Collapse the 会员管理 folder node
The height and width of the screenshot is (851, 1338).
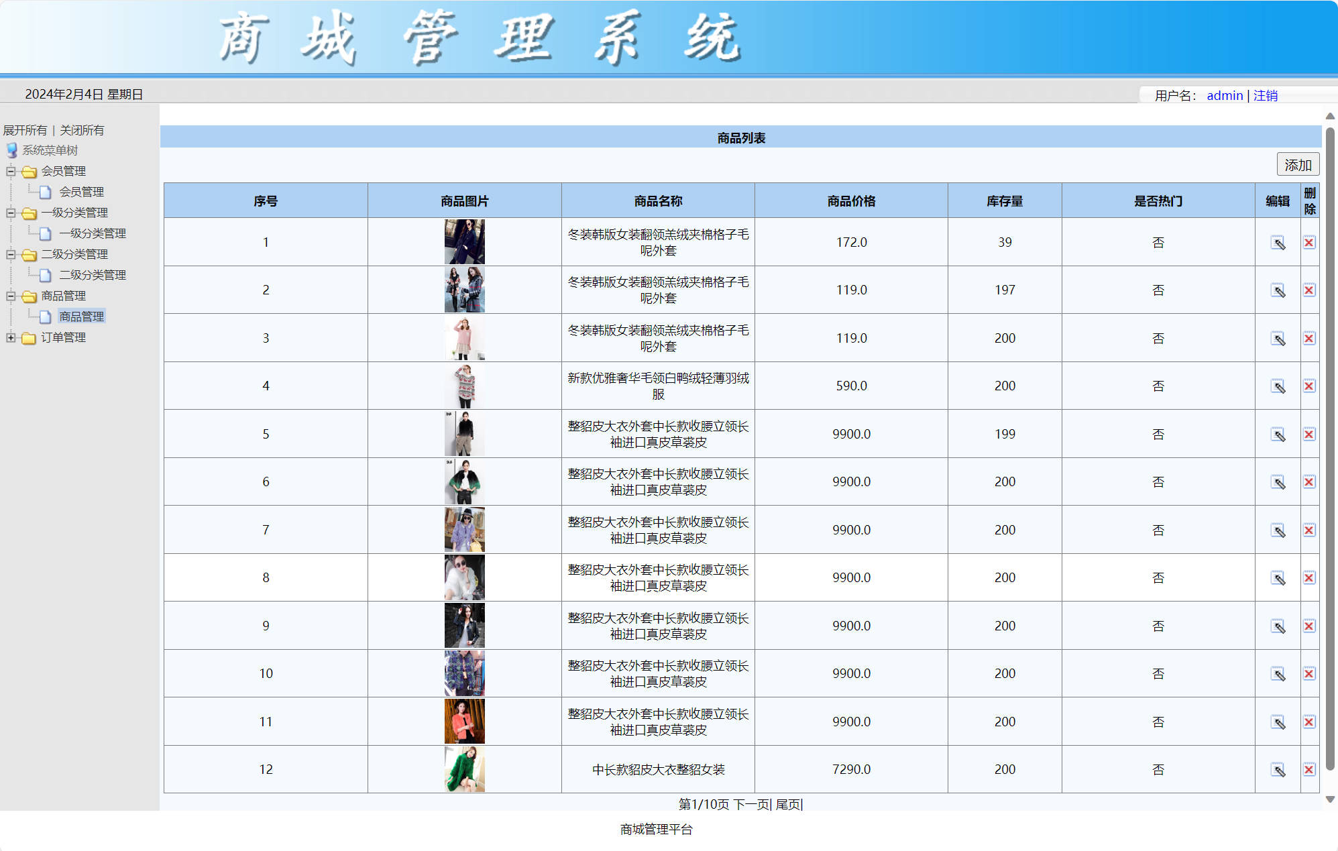11,171
